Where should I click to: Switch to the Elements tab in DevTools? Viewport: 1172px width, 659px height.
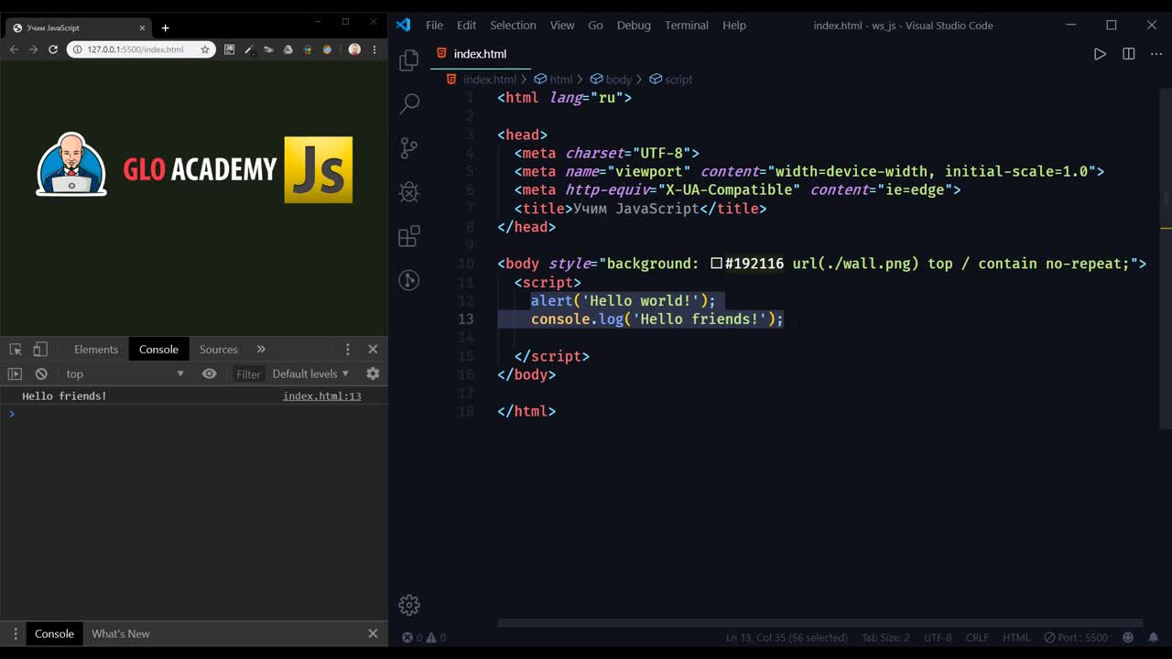click(96, 350)
